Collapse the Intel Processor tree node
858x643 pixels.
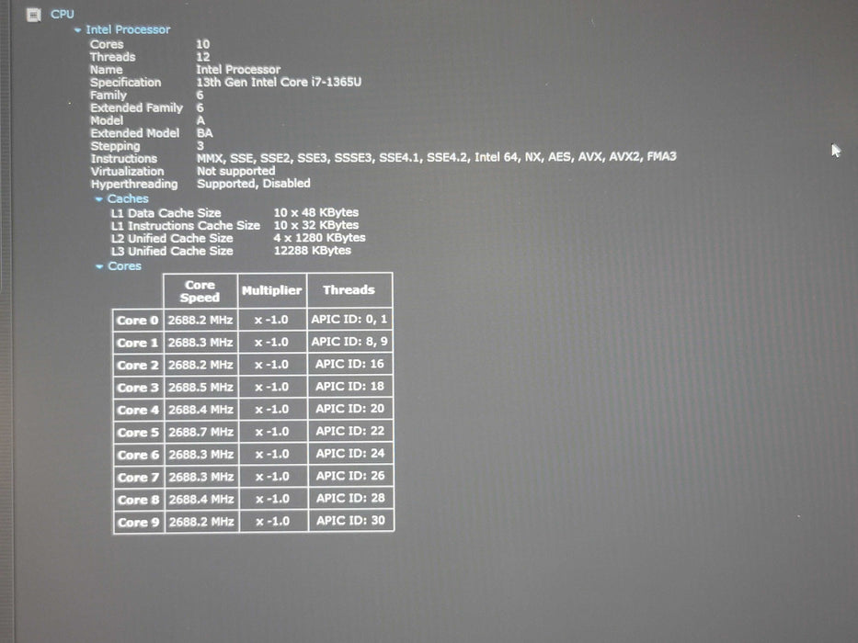77,30
